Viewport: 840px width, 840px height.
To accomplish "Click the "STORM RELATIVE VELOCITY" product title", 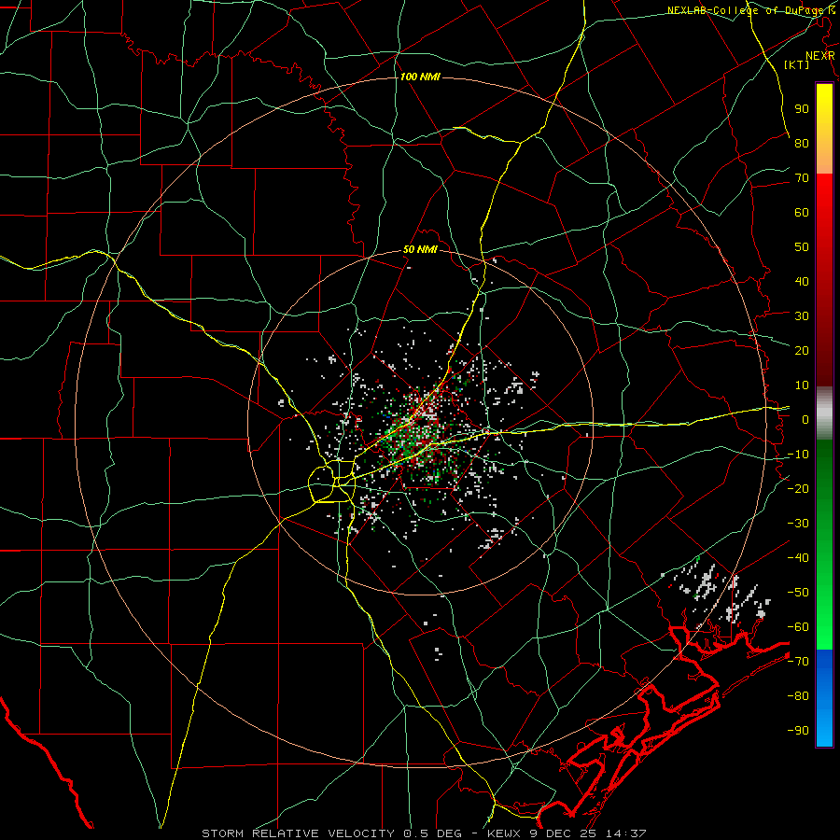I will (298, 833).
